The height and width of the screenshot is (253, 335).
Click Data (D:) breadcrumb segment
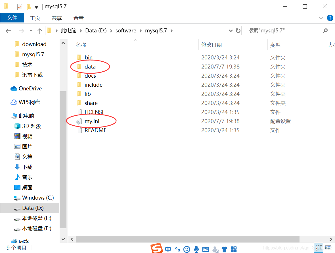coord(96,31)
